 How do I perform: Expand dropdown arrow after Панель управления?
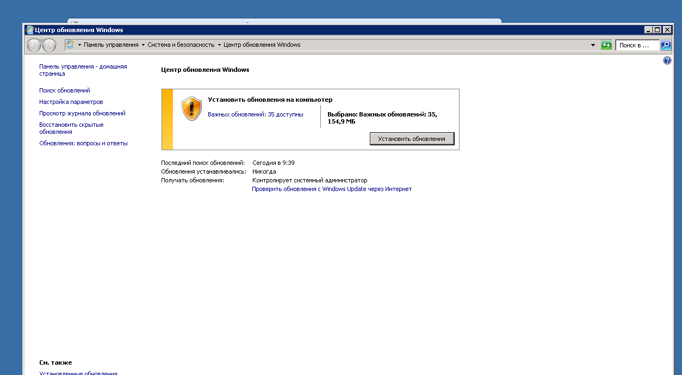(144, 45)
